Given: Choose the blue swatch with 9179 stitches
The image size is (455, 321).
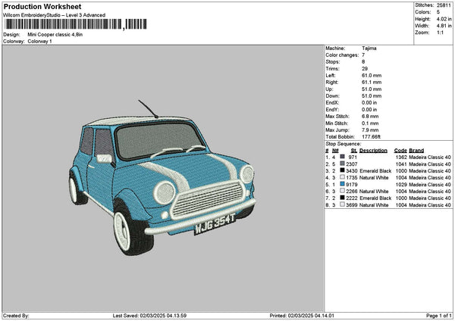Looking at the screenshot, I should [x=343, y=184].
